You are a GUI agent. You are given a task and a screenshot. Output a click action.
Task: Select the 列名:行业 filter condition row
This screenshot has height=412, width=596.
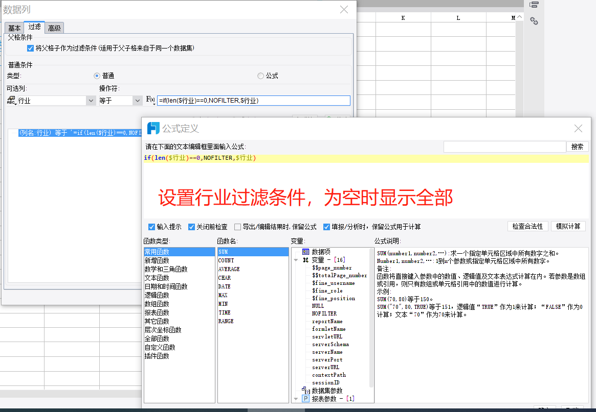pos(80,133)
